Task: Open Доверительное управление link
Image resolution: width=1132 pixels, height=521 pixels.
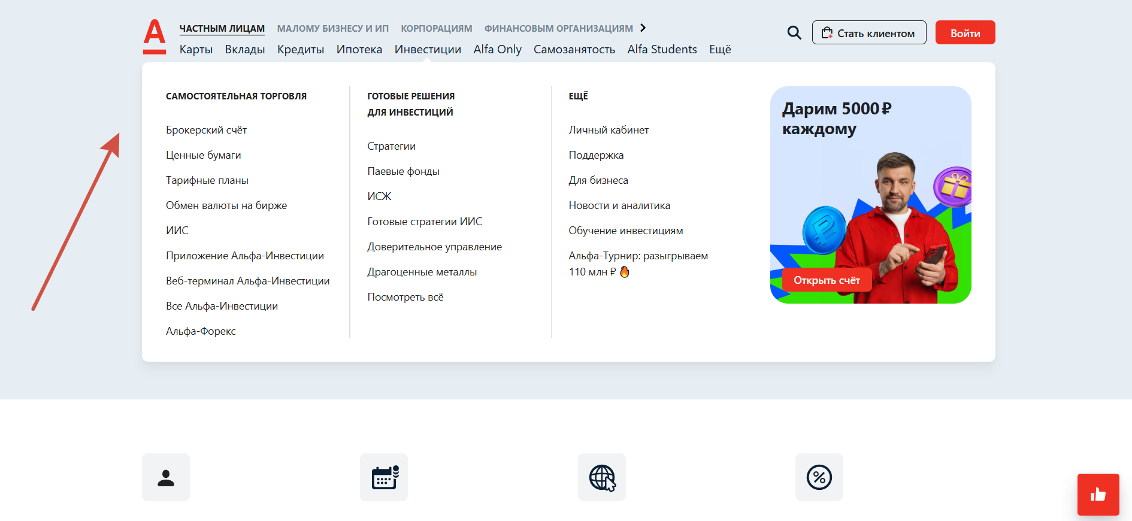Action: tap(435, 247)
